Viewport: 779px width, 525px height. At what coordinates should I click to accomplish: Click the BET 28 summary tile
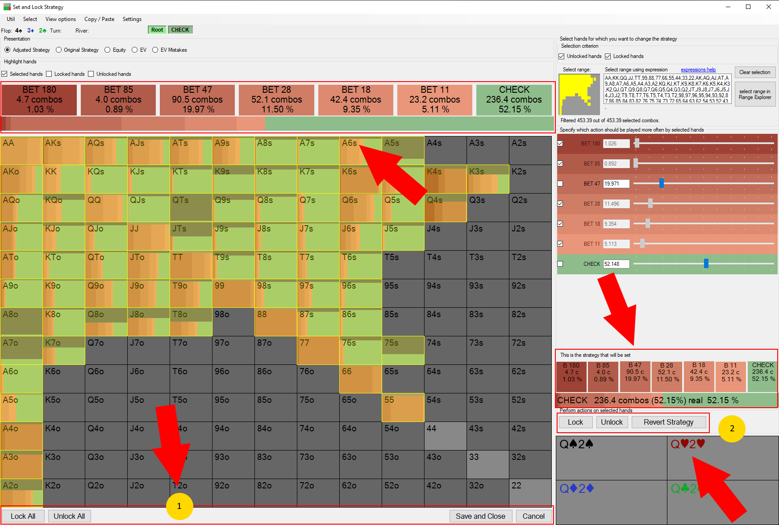tap(276, 100)
